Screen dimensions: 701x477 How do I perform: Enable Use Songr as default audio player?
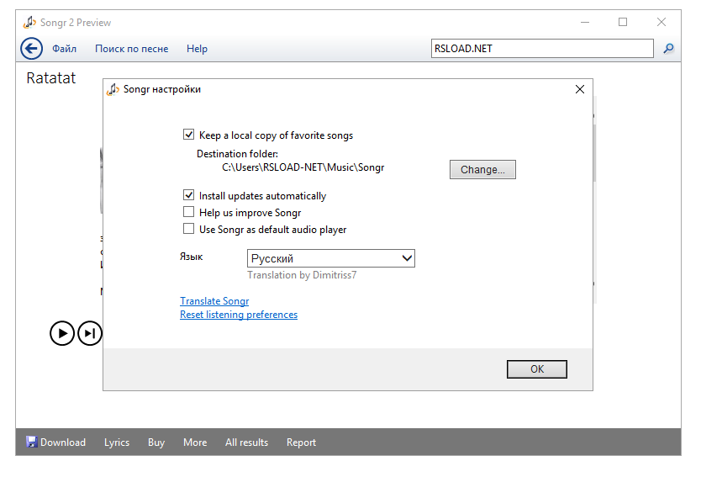tap(188, 229)
